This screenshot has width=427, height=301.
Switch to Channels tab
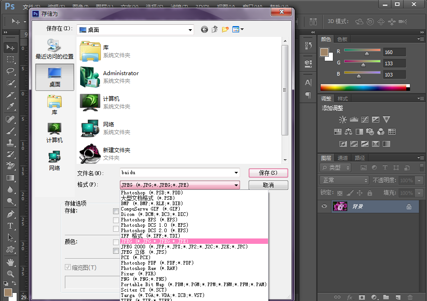tap(342, 158)
